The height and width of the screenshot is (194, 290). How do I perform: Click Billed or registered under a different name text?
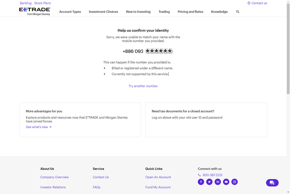[x=143, y=68]
